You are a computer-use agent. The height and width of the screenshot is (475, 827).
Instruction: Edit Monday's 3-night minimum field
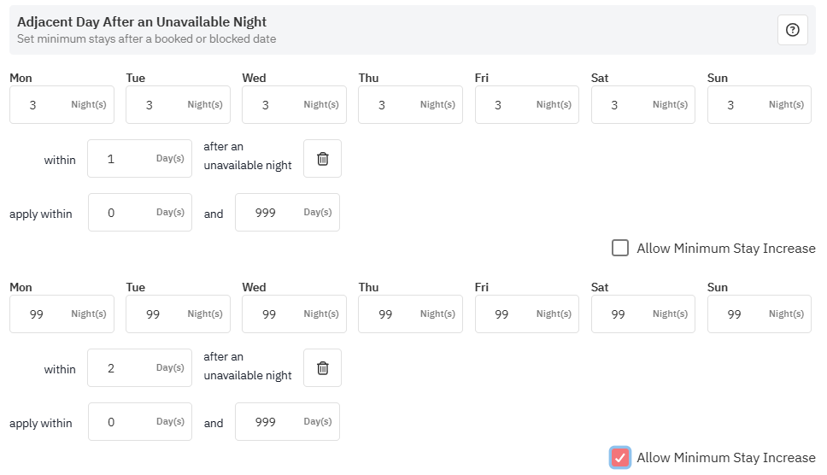tap(62, 105)
